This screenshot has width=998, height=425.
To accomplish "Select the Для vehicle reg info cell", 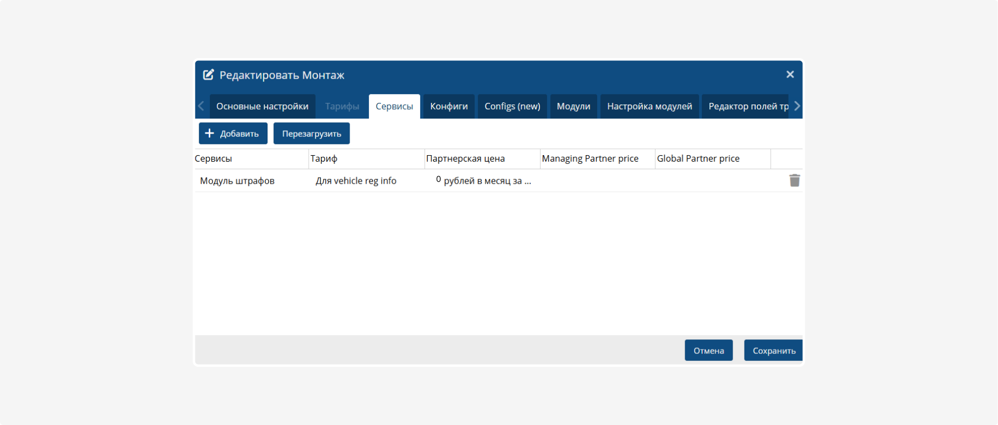I will click(367, 181).
